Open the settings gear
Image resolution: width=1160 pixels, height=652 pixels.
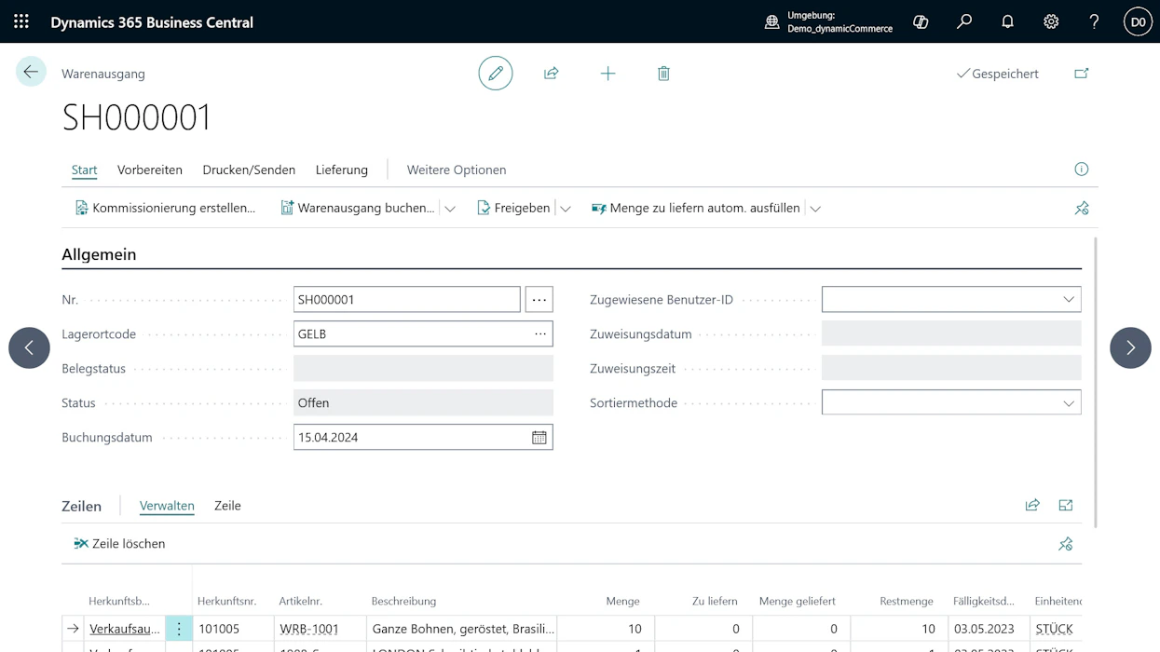pyautogui.click(x=1051, y=21)
